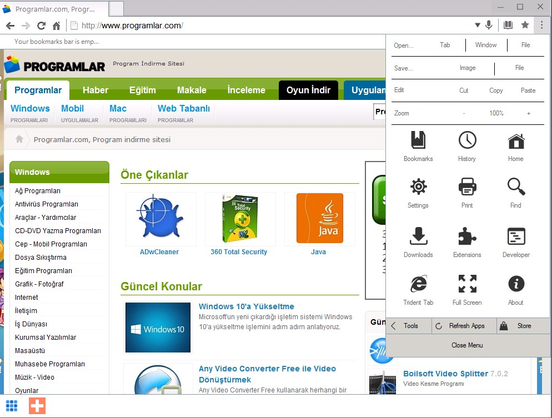Save page as File
Viewport: 552px width, 418px height.
(520, 68)
